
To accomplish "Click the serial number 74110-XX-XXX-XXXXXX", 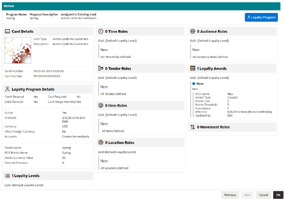I will 48,71.
